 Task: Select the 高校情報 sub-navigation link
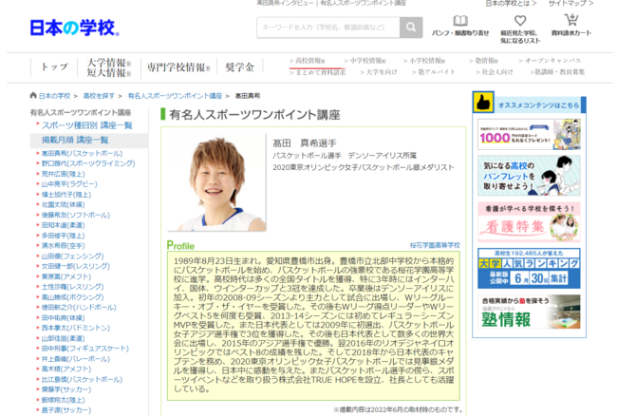coord(307,61)
